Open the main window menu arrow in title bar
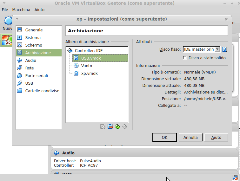 coord(4,3)
